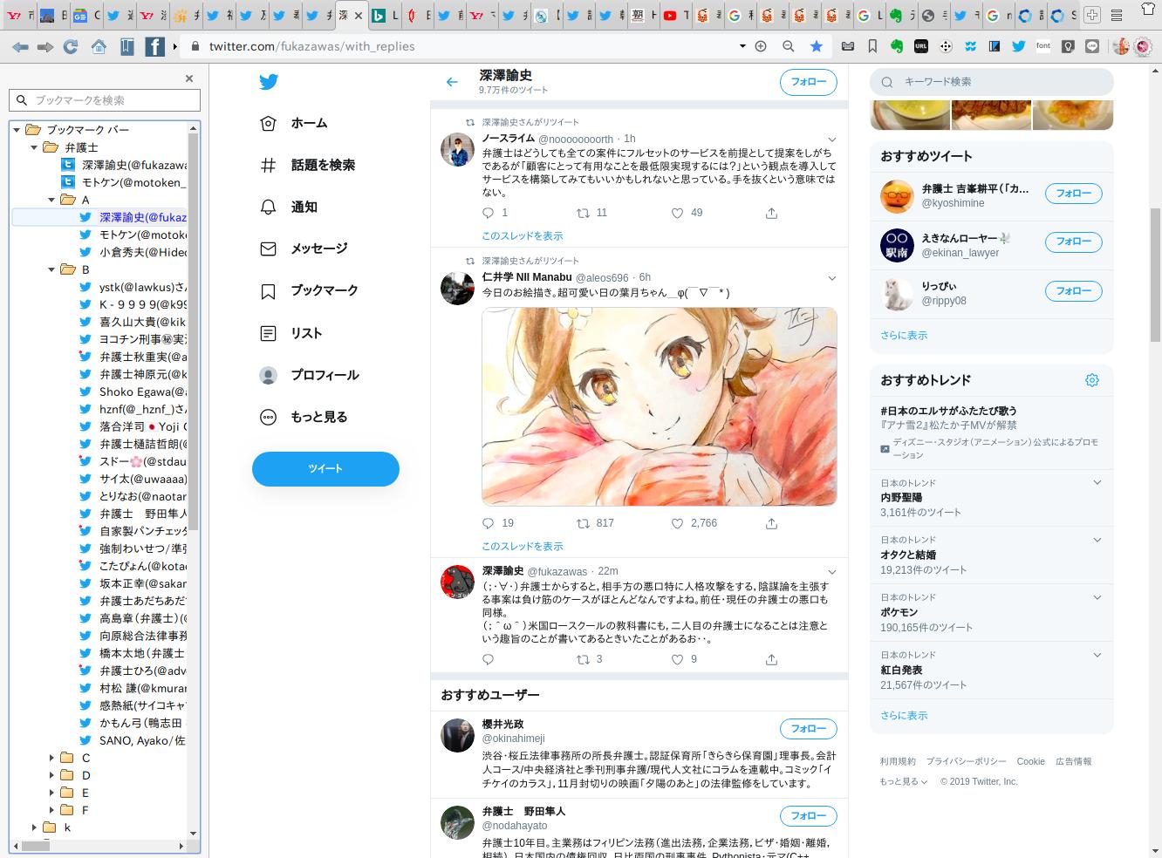Retweet the fukazawas 22m tweet
The image size is (1162, 858).
[583, 660]
